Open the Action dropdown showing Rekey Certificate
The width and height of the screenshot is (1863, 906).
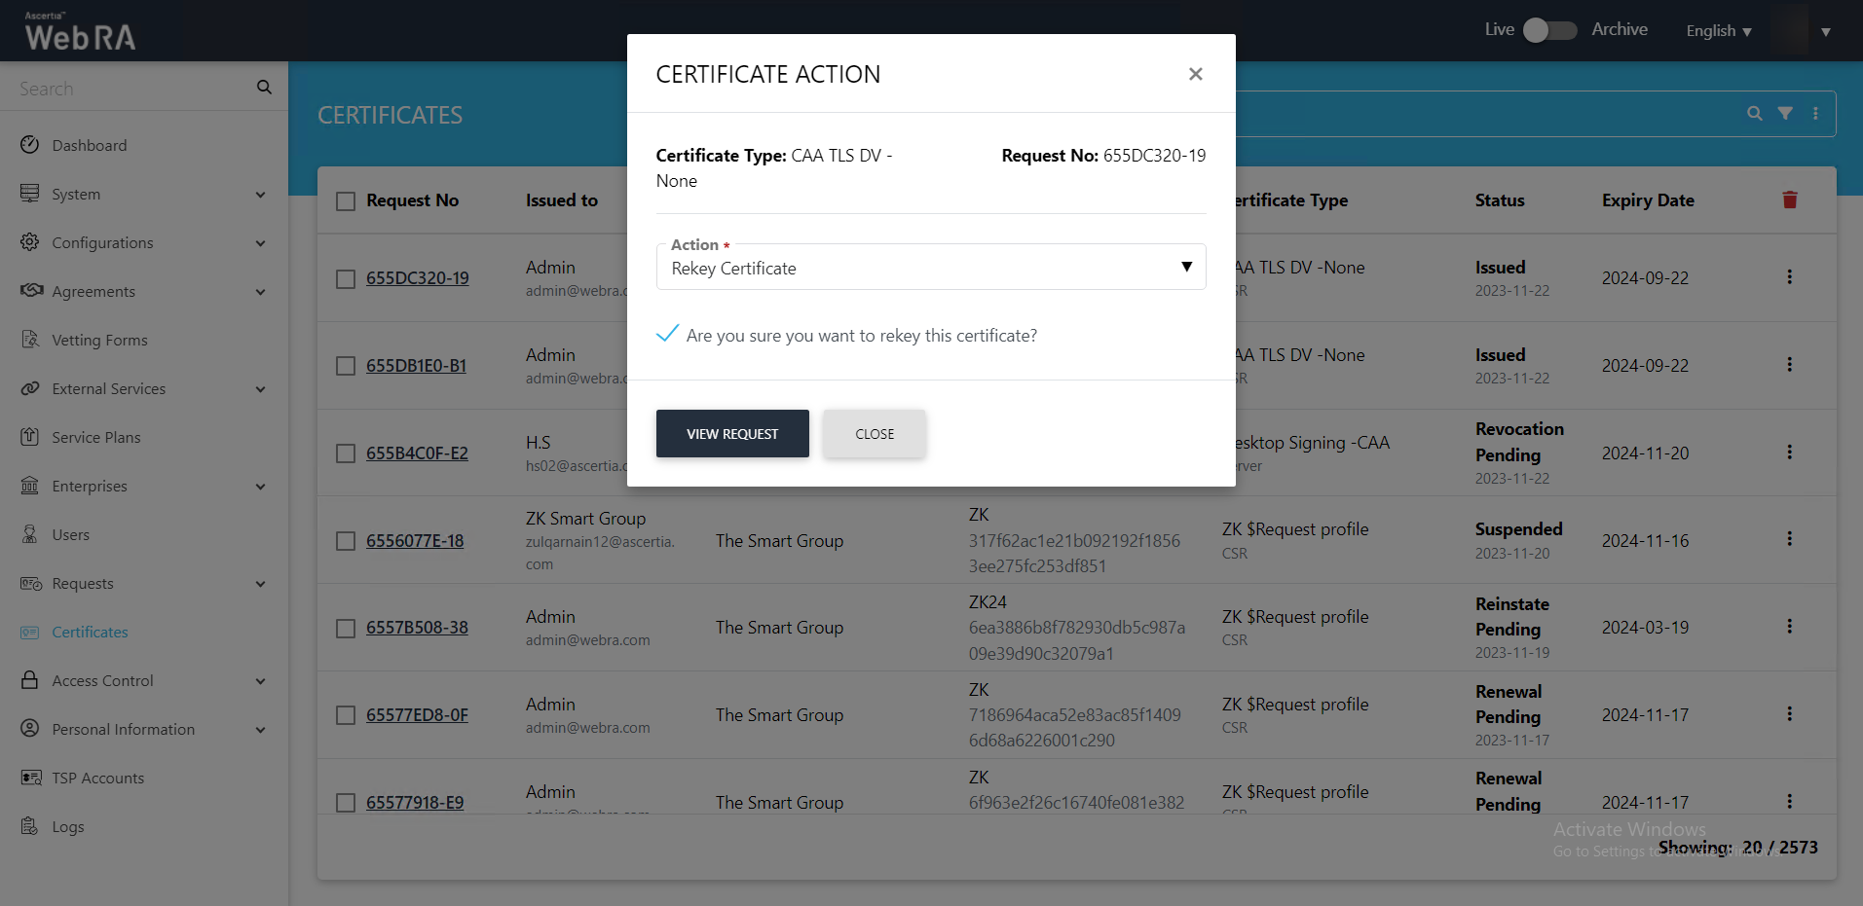(930, 268)
